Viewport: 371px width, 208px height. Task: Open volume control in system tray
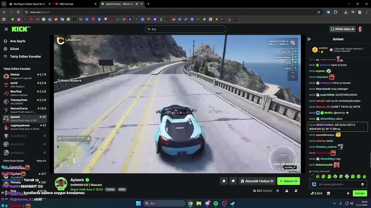point(352,203)
